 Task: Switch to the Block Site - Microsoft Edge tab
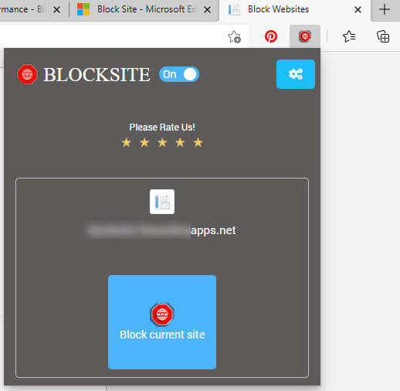(144, 10)
